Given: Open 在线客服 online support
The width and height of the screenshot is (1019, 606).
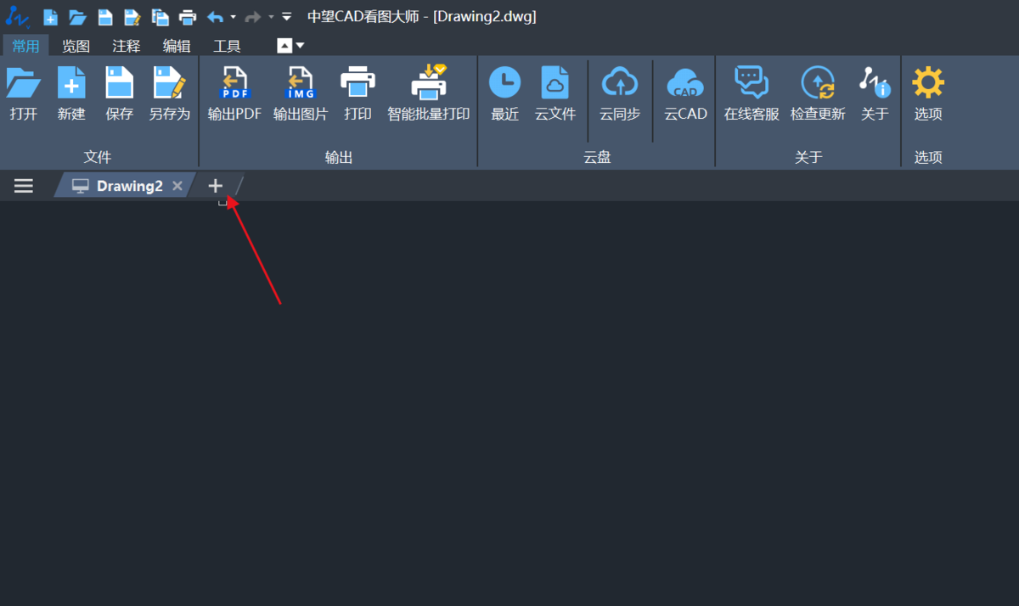Looking at the screenshot, I should [x=751, y=85].
